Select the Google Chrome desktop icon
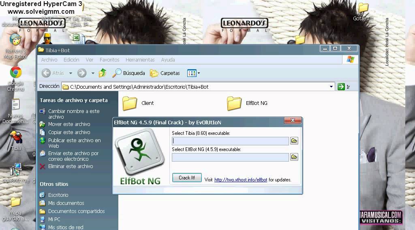Screen dimensions: 415x230 coord(16,79)
